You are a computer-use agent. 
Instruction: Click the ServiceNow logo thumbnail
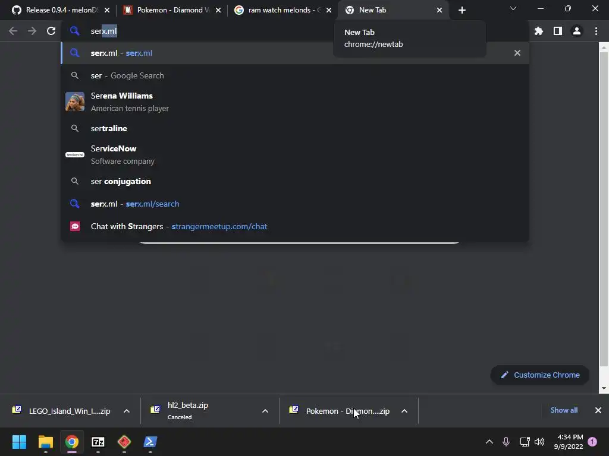click(74, 155)
